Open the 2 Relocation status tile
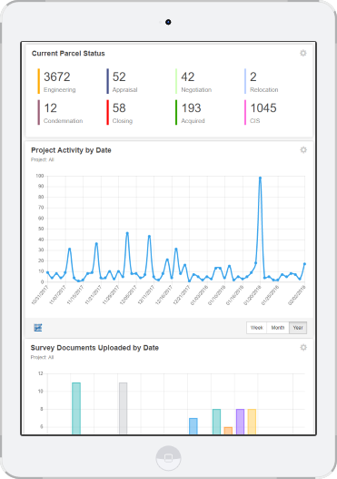This screenshot has height=479, width=337. 262,81
